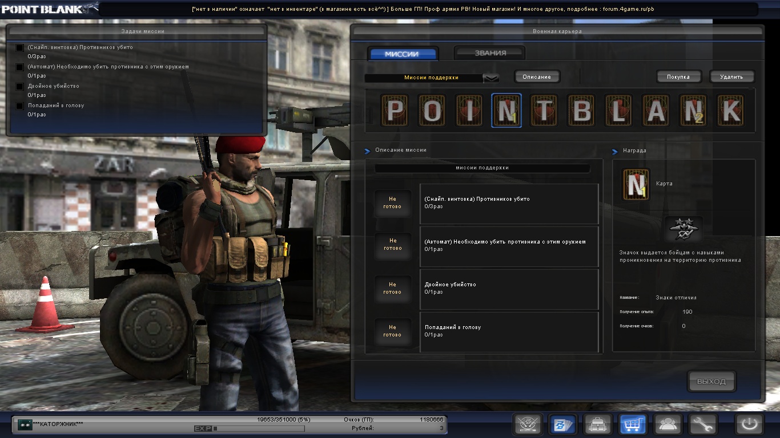Click Не готово status for Попаданий в голову
This screenshot has height=438, width=780.
click(392, 331)
